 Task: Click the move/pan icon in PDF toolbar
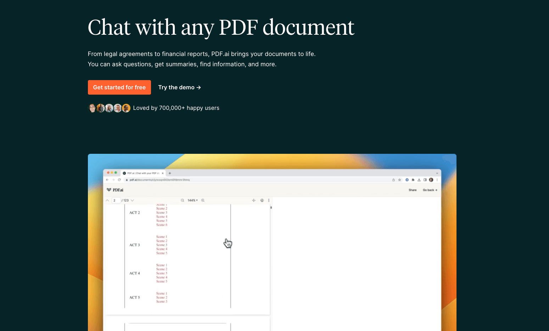point(254,200)
